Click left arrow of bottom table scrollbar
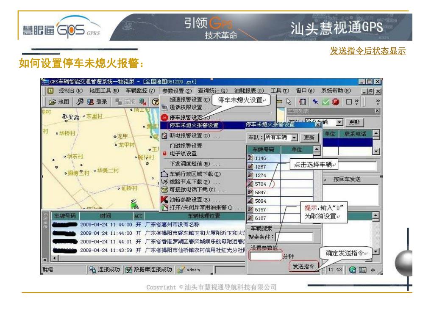Screen dimensions: 434x325 [55, 259]
